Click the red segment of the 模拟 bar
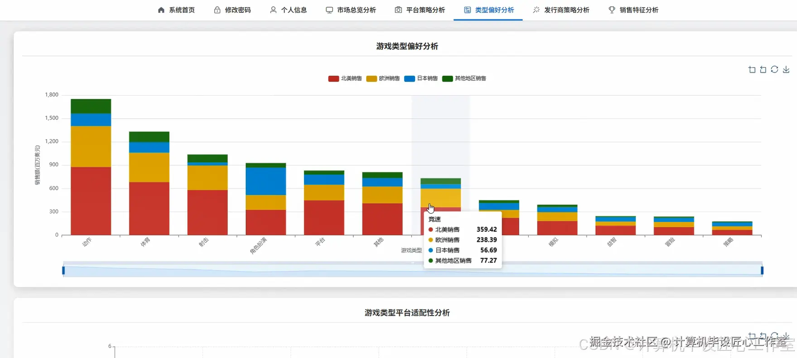The image size is (797, 358). [x=557, y=228]
